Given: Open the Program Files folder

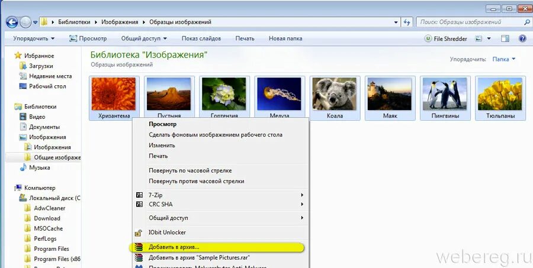Looking at the screenshot, I should pyautogui.click(x=47, y=249).
